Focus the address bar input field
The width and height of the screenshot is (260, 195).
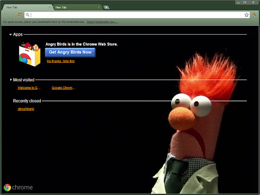[137, 15]
